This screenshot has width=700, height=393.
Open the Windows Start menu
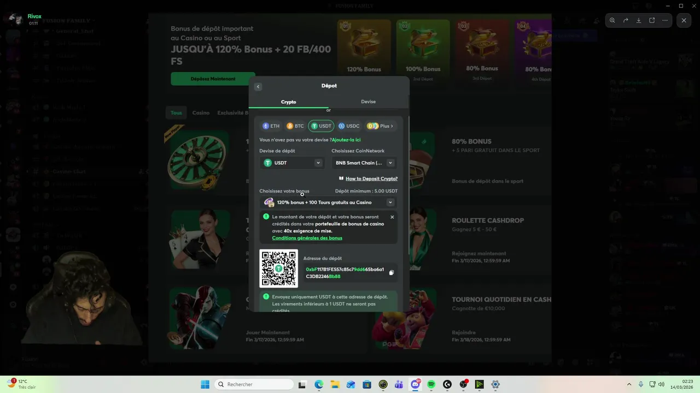(x=205, y=384)
